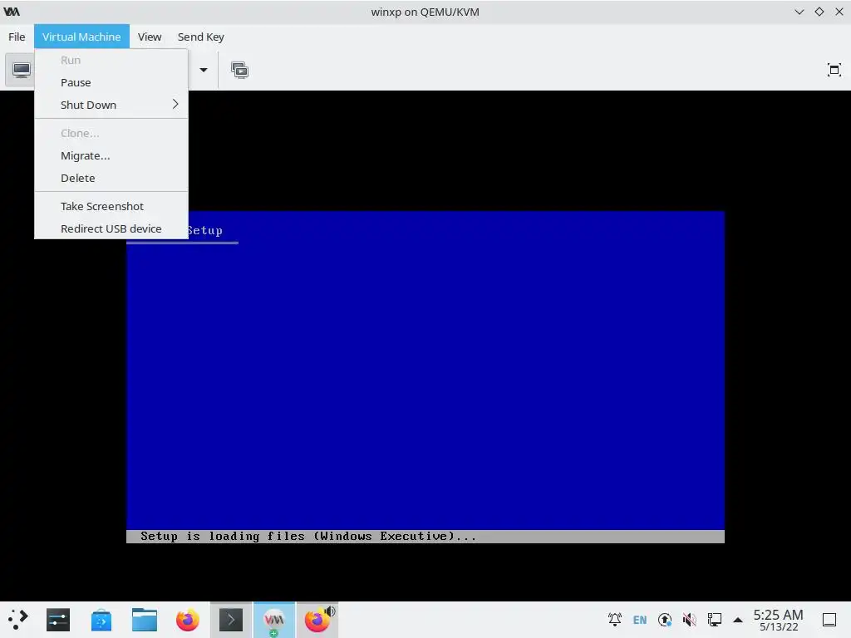Click the EN keyboard layout indicator

(640, 620)
